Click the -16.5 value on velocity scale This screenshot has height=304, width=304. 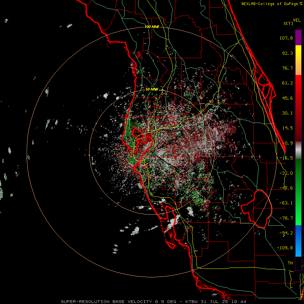[286, 158]
